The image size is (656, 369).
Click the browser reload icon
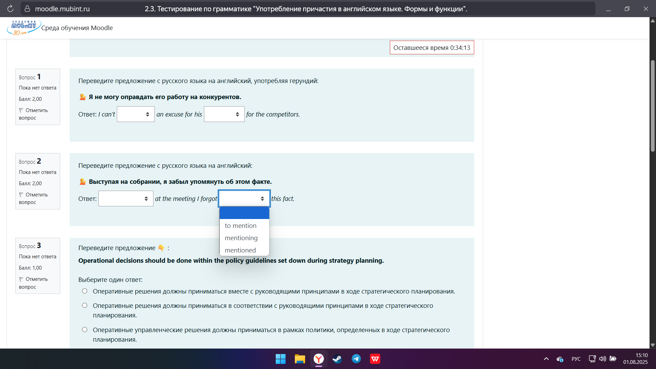pos(10,9)
